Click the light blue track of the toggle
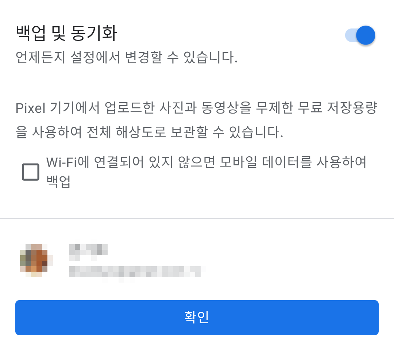The width and height of the screenshot is (394, 352). pos(351,35)
